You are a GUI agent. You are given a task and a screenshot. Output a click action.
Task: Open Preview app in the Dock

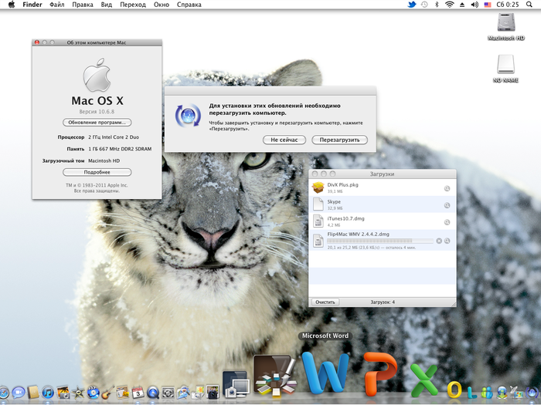pos(183,392)
